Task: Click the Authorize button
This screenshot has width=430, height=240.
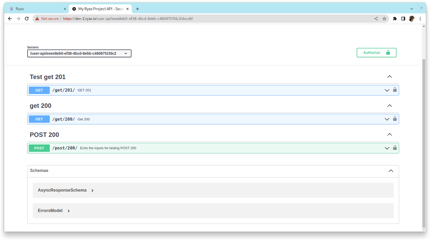Action: pos(376,52)
